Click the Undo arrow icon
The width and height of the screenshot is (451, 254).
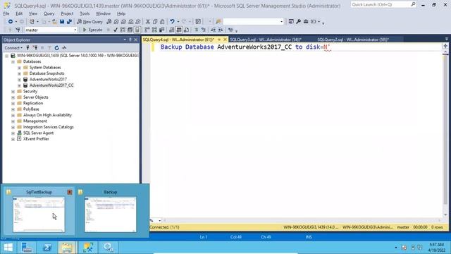click(x=172, y=22)
